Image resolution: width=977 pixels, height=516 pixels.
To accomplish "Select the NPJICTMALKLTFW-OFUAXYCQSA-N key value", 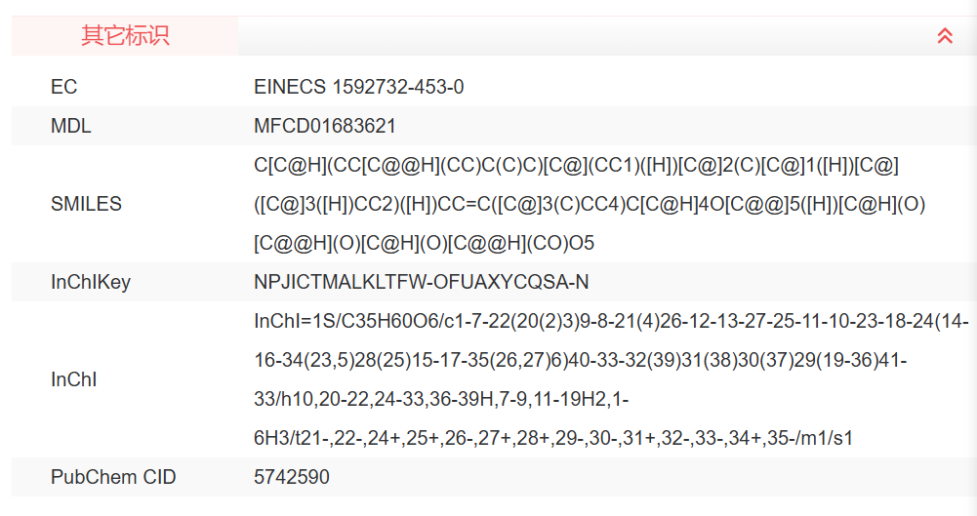I will [x=421, y=282].
